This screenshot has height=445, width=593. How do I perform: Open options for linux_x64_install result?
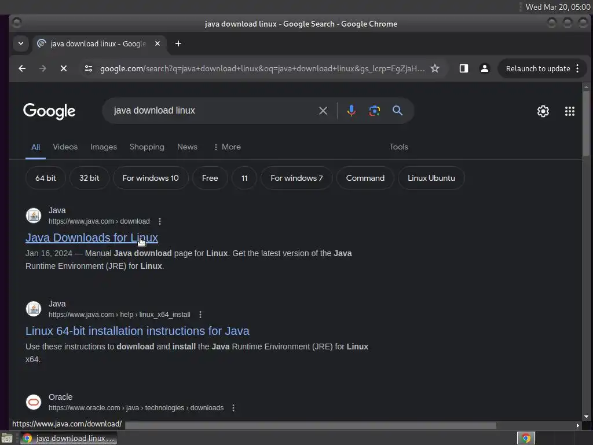(x=200, y=315)
